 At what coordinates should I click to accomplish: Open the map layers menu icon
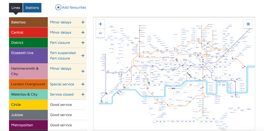click(248, 24)
